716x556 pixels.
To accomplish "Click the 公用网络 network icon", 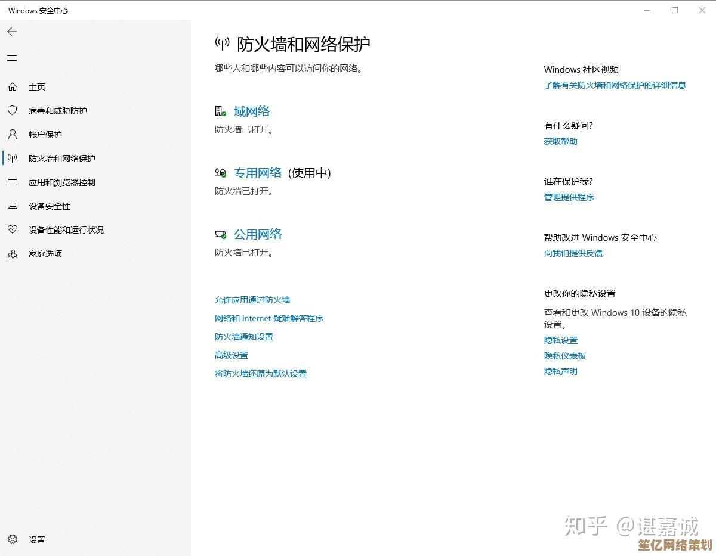I will point(221,235).
